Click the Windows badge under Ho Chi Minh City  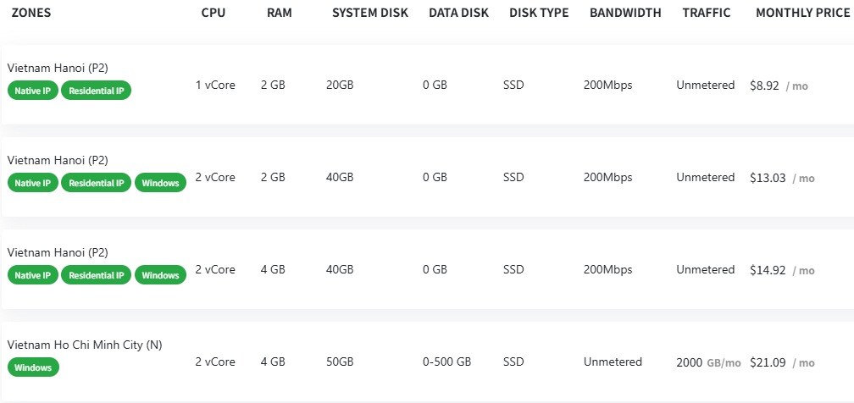tap(33, 367)
